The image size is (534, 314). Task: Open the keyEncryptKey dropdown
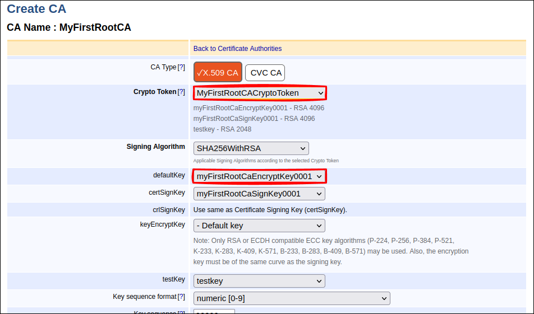coord(259,226)
